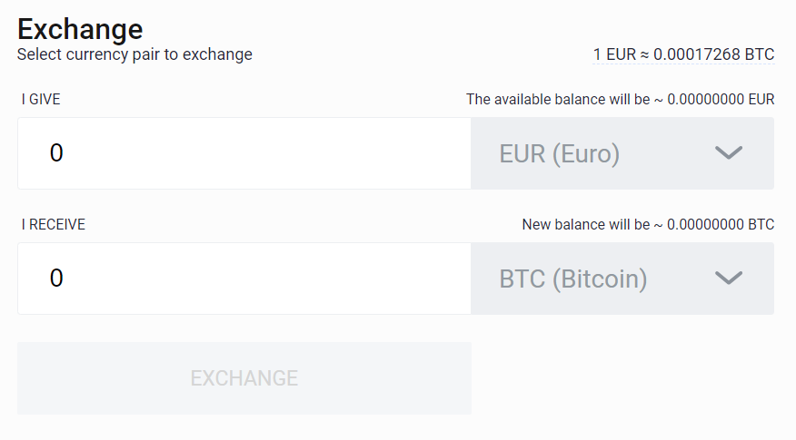The image size is (796, 440).
Task: Select the 'BTC (Bitcoin)' label text
Action: (x=573, y=279)
